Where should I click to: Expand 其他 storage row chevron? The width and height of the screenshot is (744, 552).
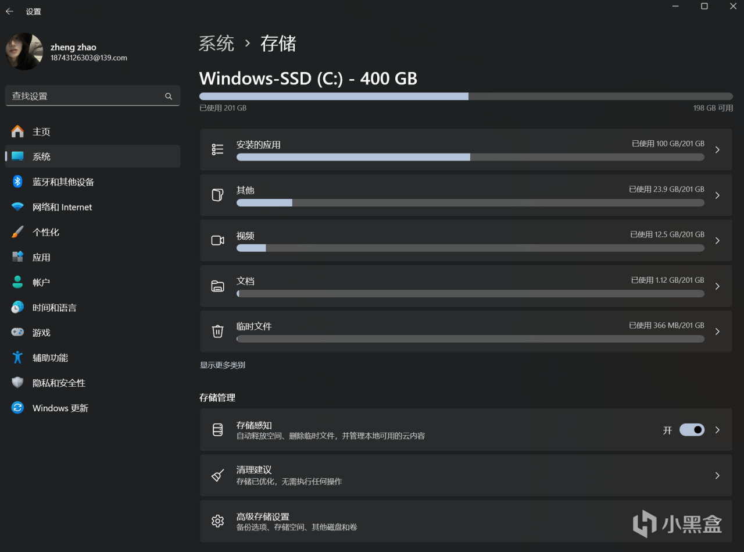[717, 195]
